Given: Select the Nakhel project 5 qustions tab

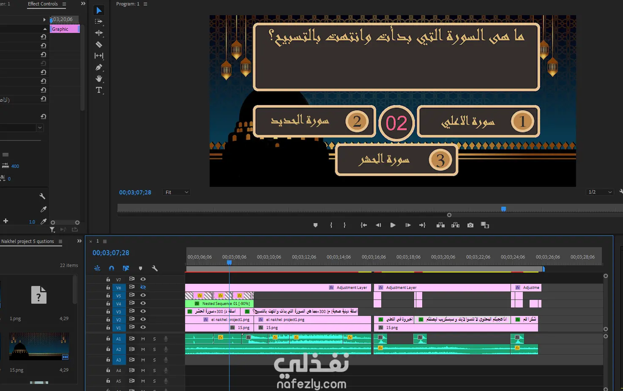Looking at the screenshot, I should 27,241.
